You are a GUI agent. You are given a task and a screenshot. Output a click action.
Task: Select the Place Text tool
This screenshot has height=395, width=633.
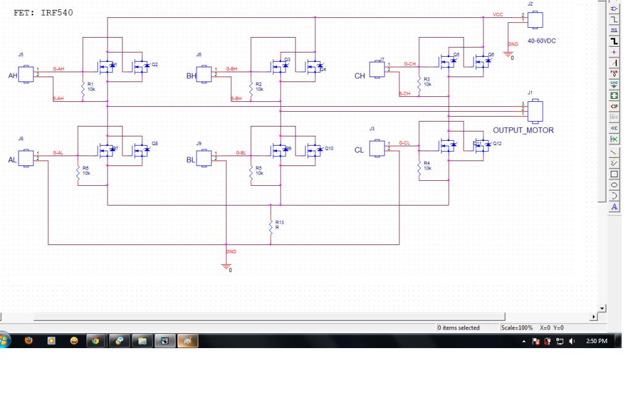pyautogui.click(x=614, y=207)
